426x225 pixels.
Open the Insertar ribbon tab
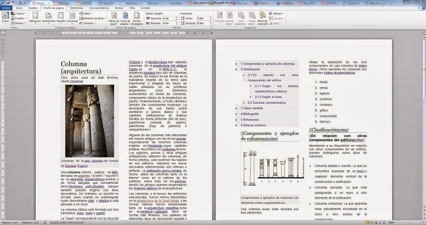click(33, 8)
